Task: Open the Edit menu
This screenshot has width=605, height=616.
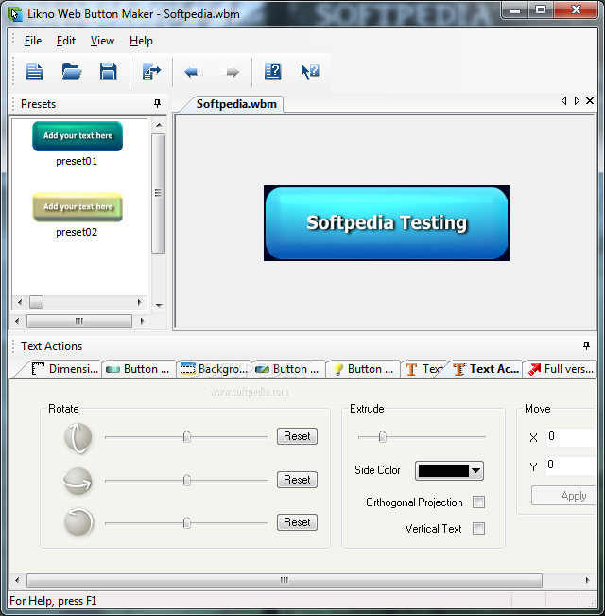Action: (66, 41)
